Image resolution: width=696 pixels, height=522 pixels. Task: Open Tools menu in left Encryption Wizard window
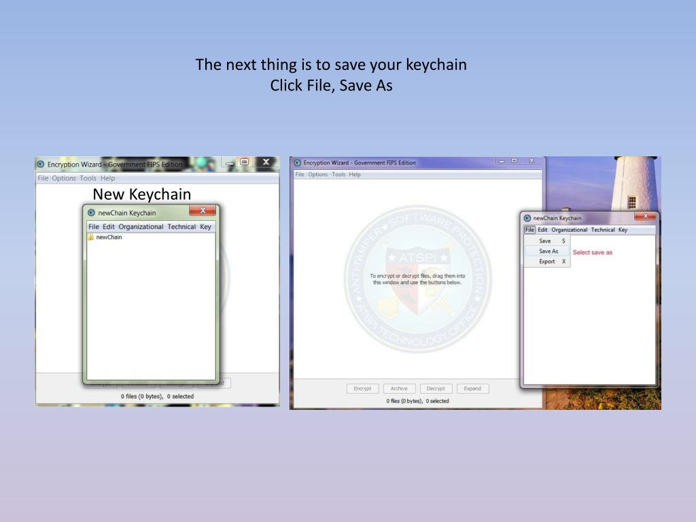[88, 178]
